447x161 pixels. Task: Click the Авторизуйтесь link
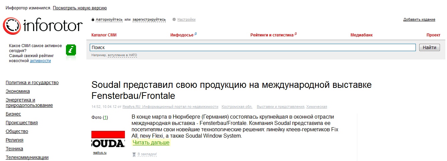tap(109, 20)
